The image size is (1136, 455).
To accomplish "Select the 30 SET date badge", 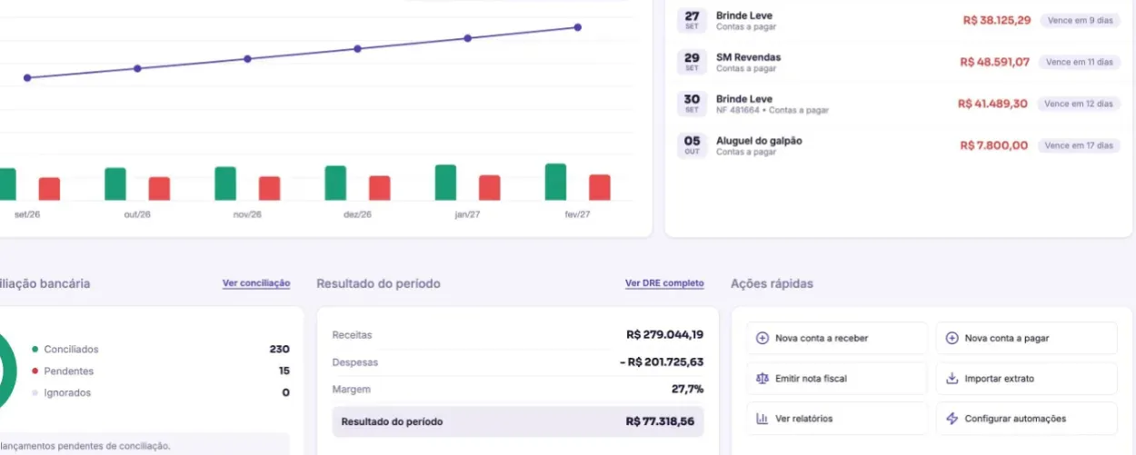I will pos(692,104).
